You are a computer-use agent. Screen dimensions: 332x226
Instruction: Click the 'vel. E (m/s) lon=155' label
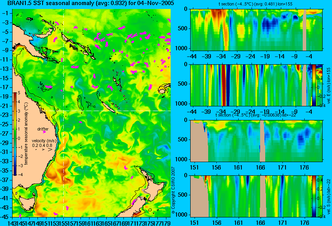click(328, 86)
